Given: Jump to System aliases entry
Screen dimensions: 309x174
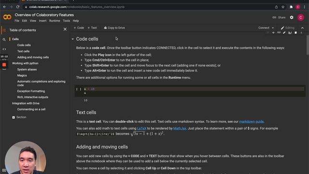Looking at the screenshot, I should coord(27,70).
